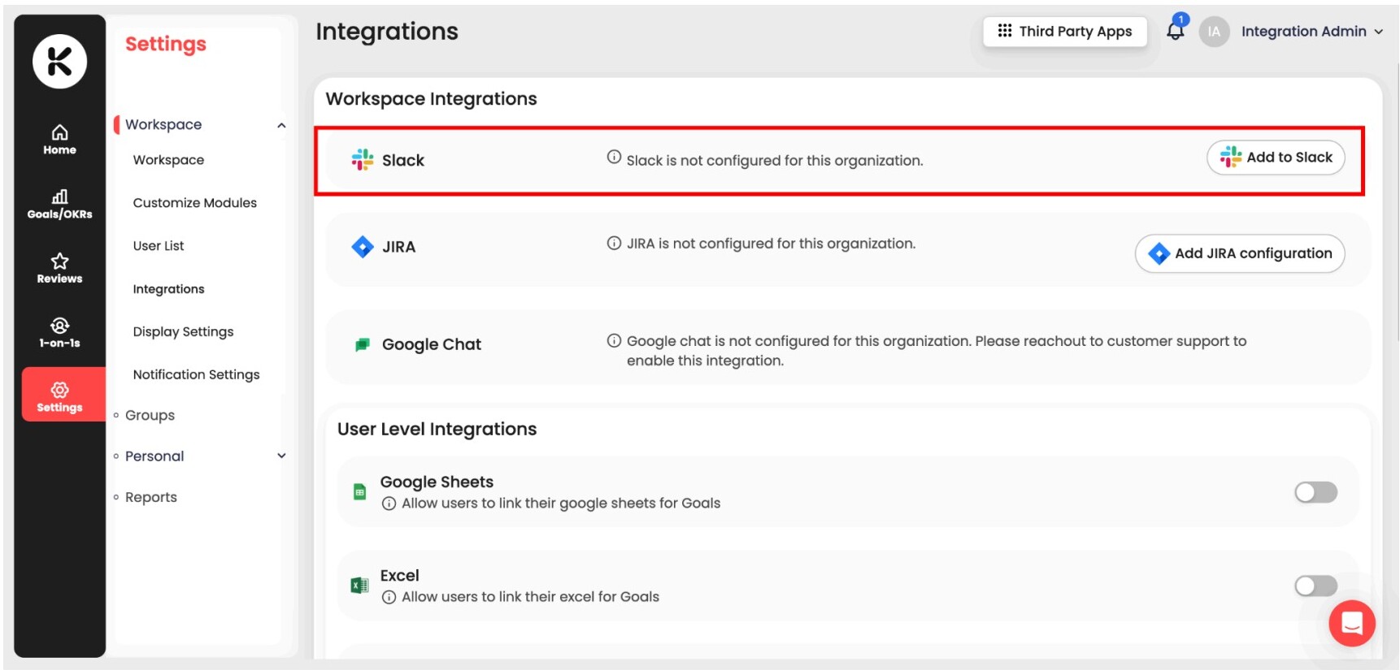1400x670 pixels.
Task: Click the info icon next to the Google Chat message
Action: [614, 340]
